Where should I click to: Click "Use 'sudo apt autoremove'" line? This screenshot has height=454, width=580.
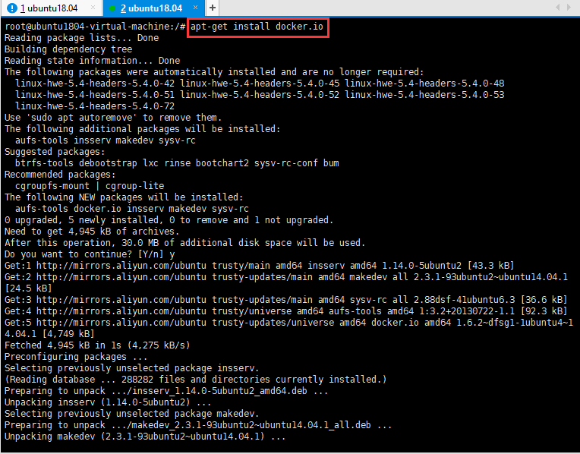pyautogui.click(x=113, y=118)
